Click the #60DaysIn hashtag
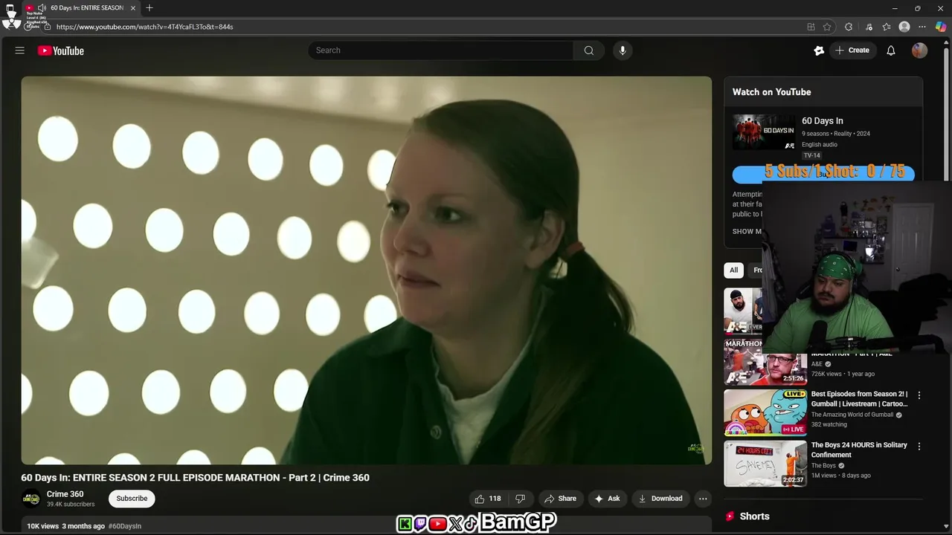 tap(125, 526)
